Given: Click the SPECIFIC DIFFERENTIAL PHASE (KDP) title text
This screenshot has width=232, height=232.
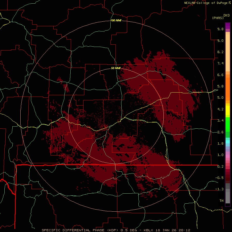Looking at the screenshot, I should pos(81,230).
